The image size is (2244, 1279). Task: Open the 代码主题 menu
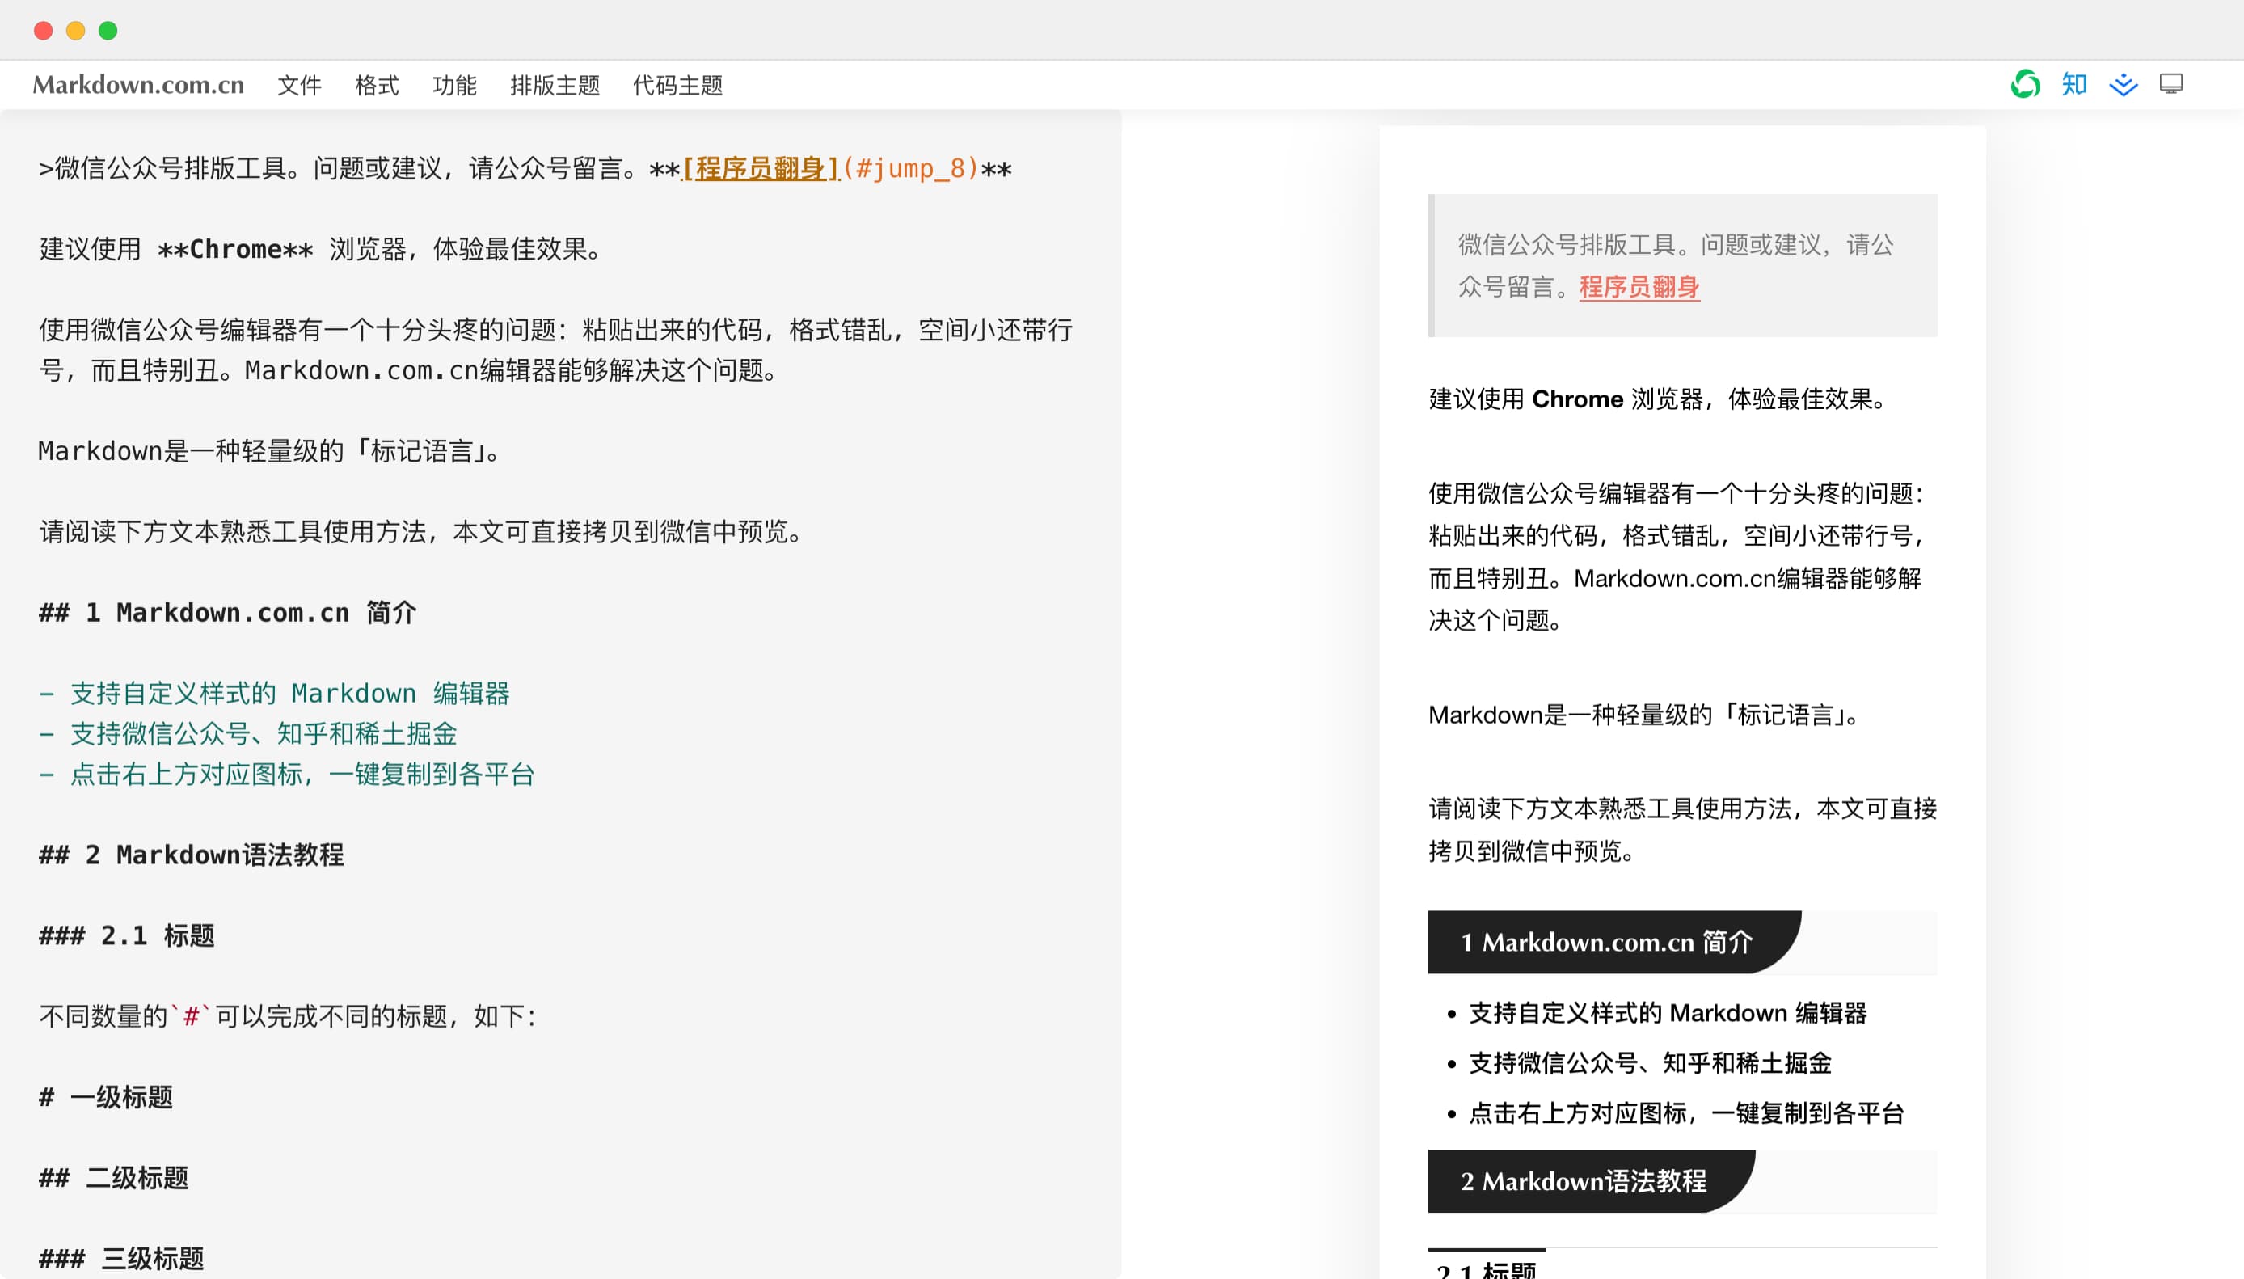point(678,85)
